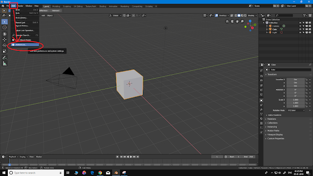Select the Select Box tool in left toolbar
313x176 pixels.
pos(4,22)
